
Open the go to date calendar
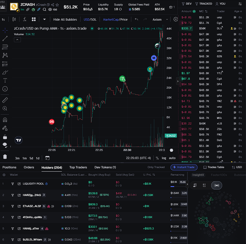pyautogui.click(x=47, y=158)
